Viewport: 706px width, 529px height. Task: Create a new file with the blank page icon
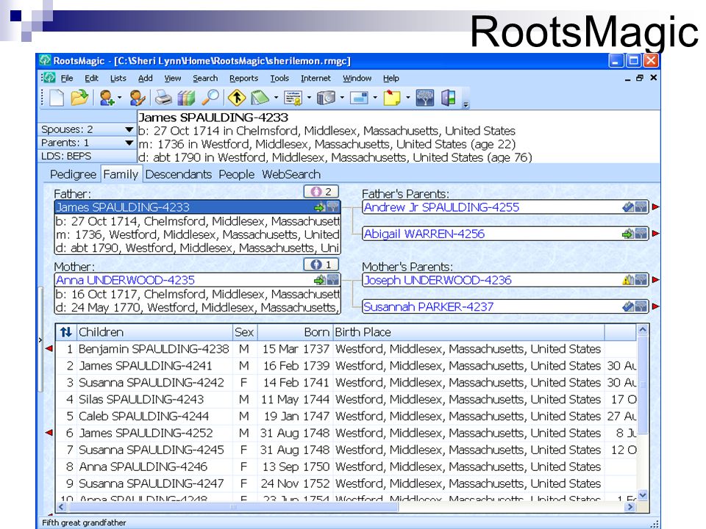[57, 98]
